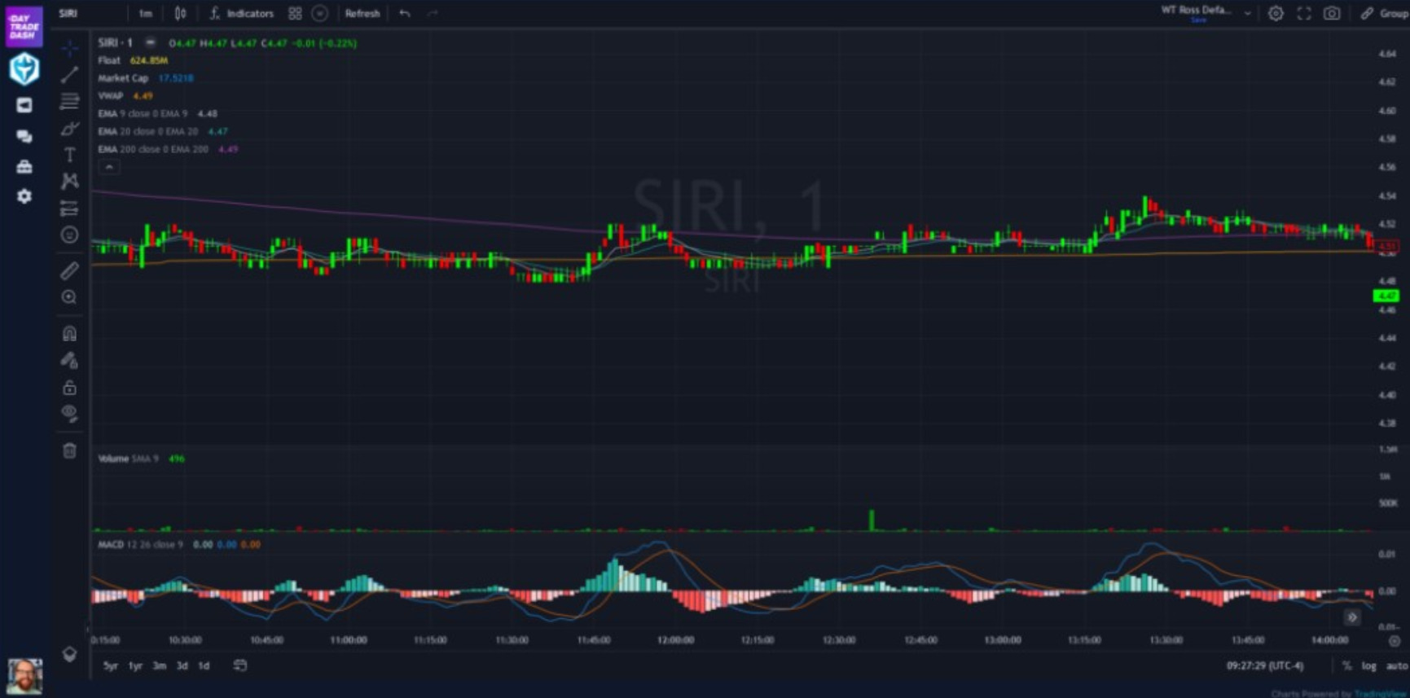
Task: Toggle log scale mode
Action: coord(1368,665)
